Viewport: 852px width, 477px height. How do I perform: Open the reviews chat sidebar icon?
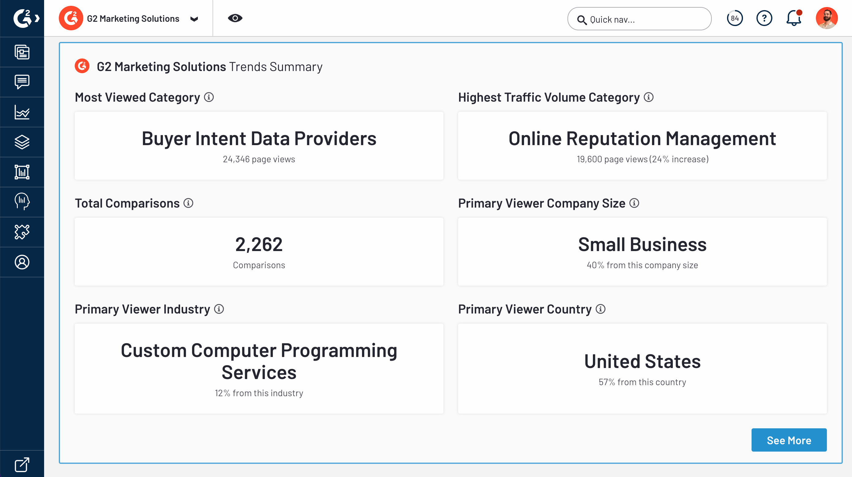(x=22, y=82)
